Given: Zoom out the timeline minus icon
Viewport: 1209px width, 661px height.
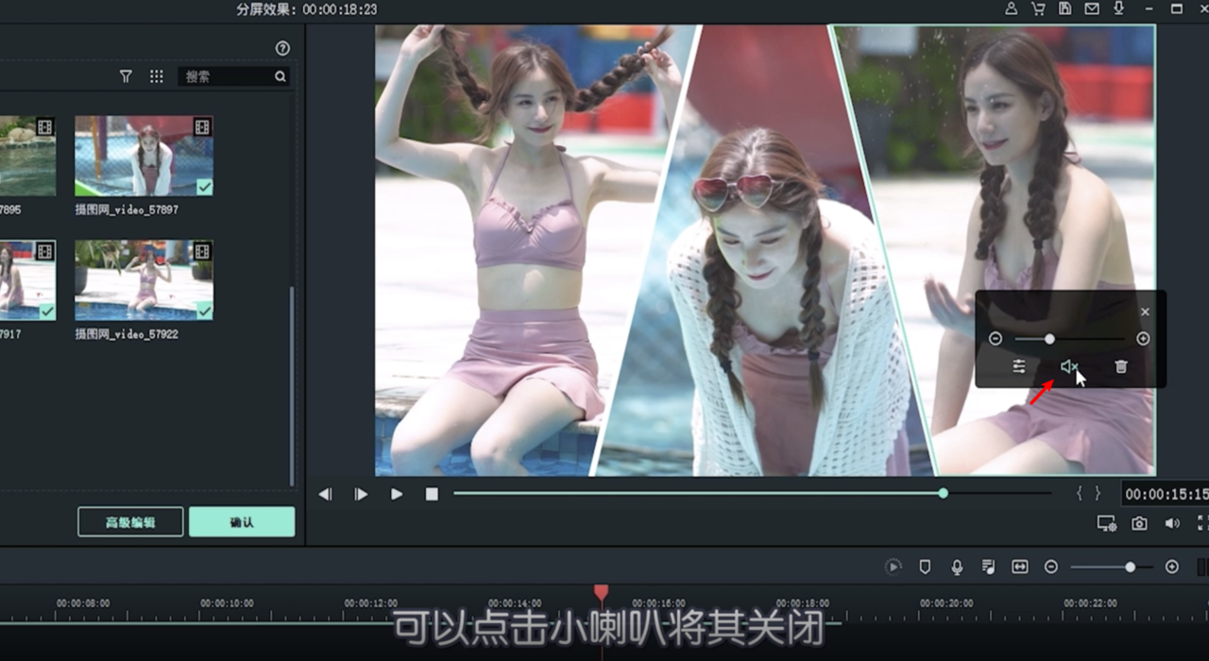Looking at the screenshot, I should pyautogui.click(x=1050, y=567).
